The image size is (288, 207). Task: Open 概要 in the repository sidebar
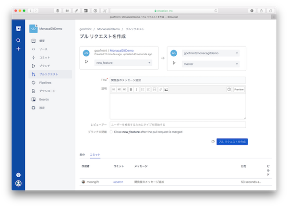pos(50,41)
